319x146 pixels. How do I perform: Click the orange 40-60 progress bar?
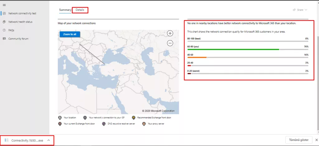[x=197, y=57]
